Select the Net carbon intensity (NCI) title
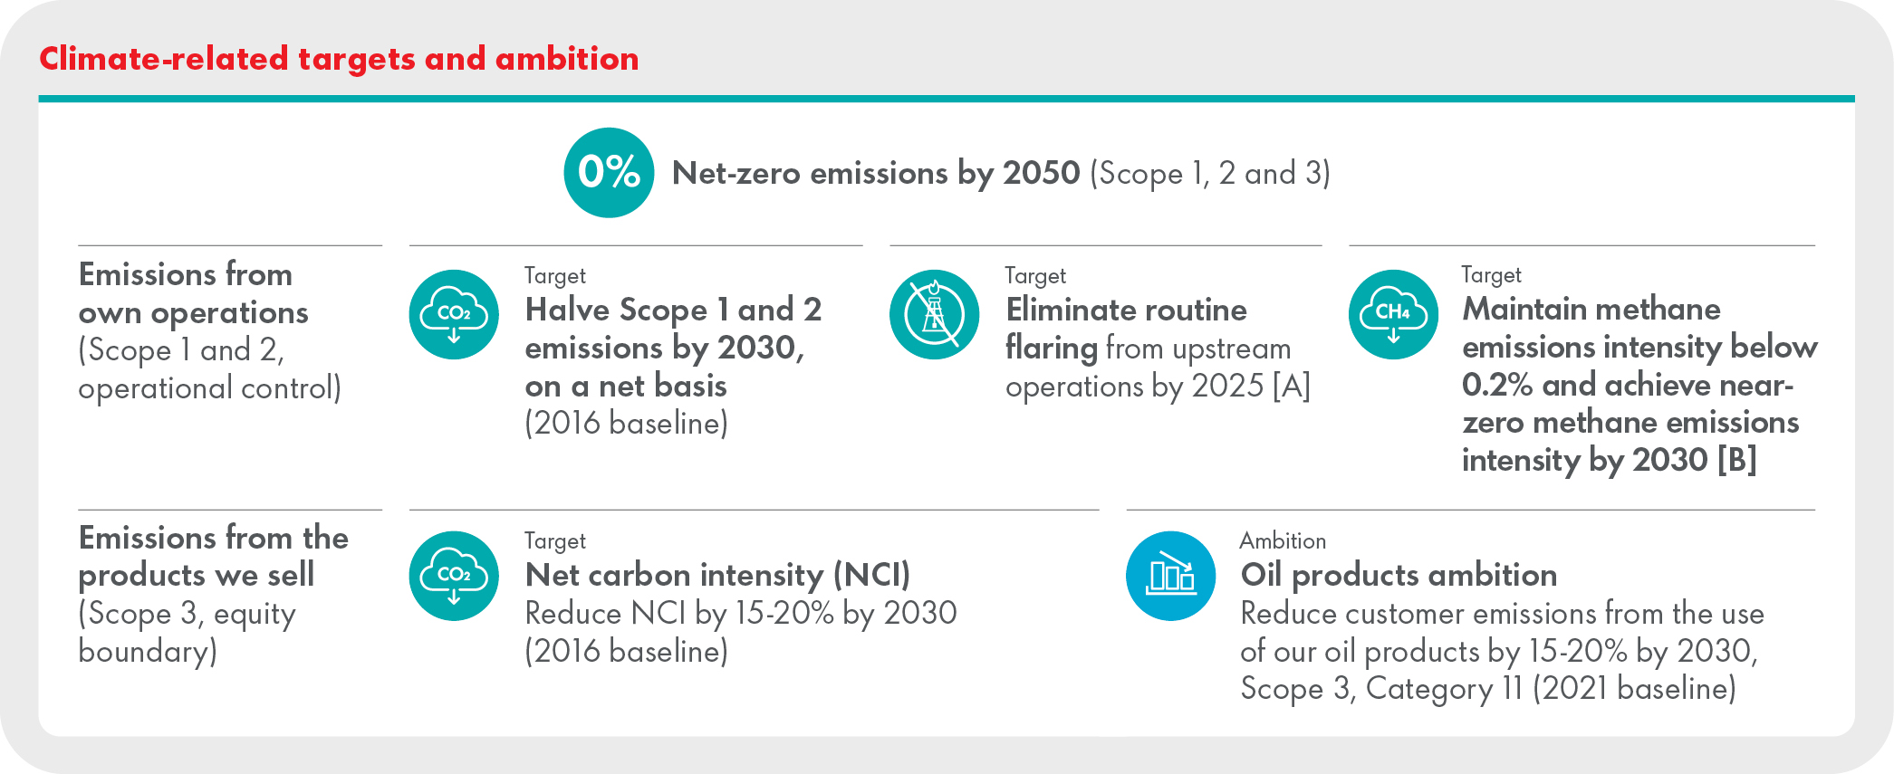This screenshot has width=1894, height=774. point(717,575)
